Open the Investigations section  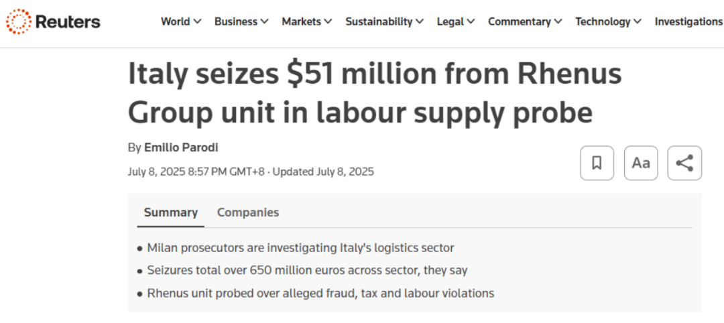click(x=689, y=21)
